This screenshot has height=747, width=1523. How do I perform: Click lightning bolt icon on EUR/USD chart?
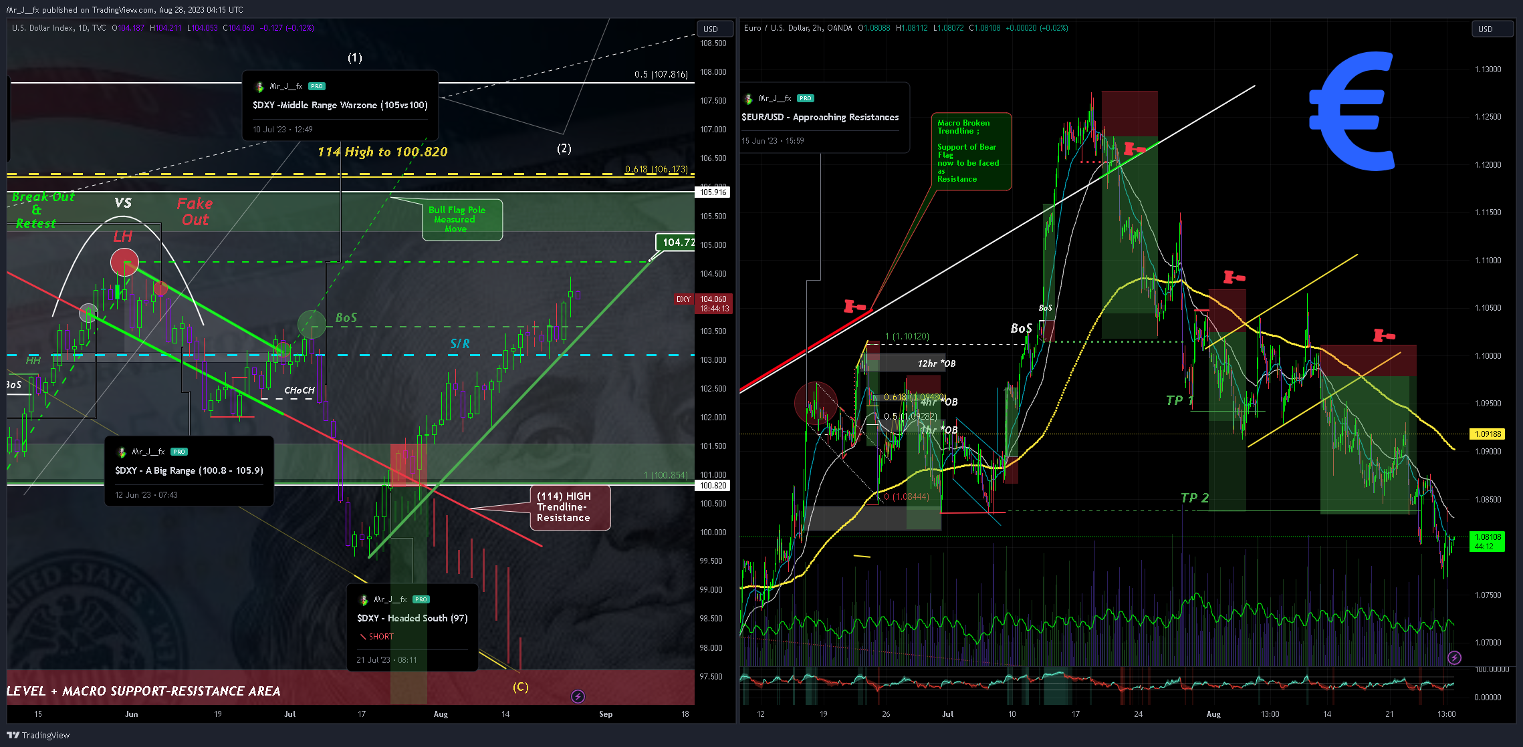[1454, 658]
